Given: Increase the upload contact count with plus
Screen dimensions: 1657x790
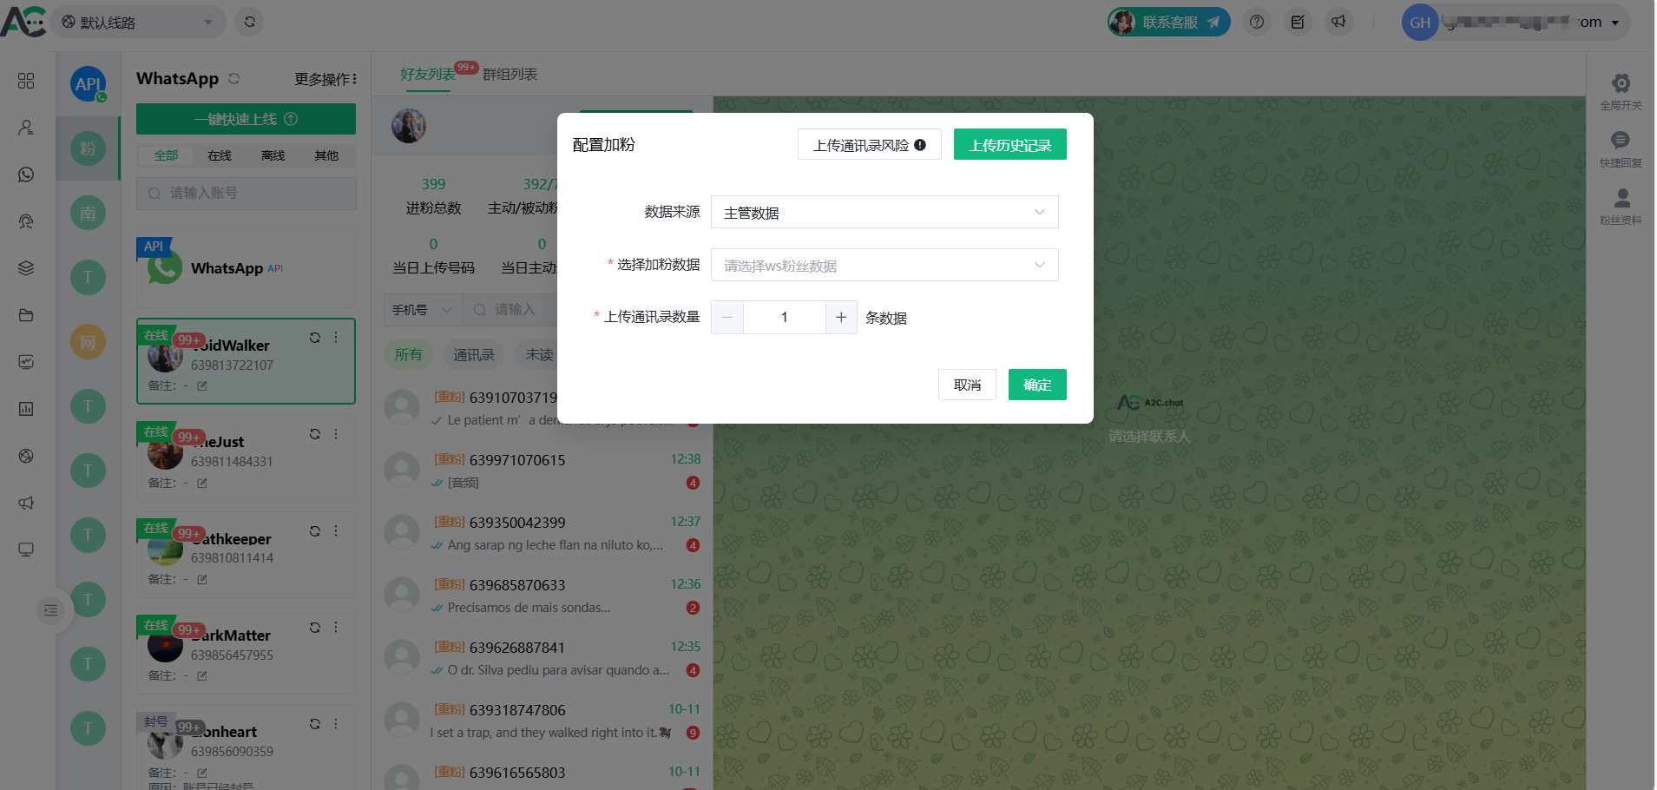Looking at the screenshot, I should 840,318.
